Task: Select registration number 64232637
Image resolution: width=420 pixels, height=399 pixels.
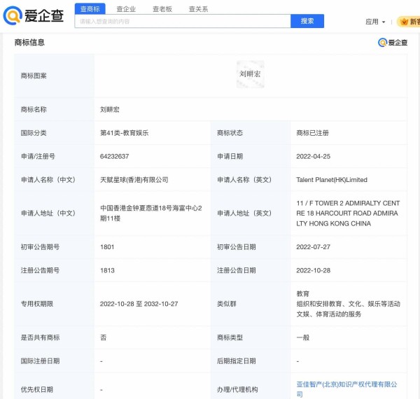Action: (x=114, y=156)
